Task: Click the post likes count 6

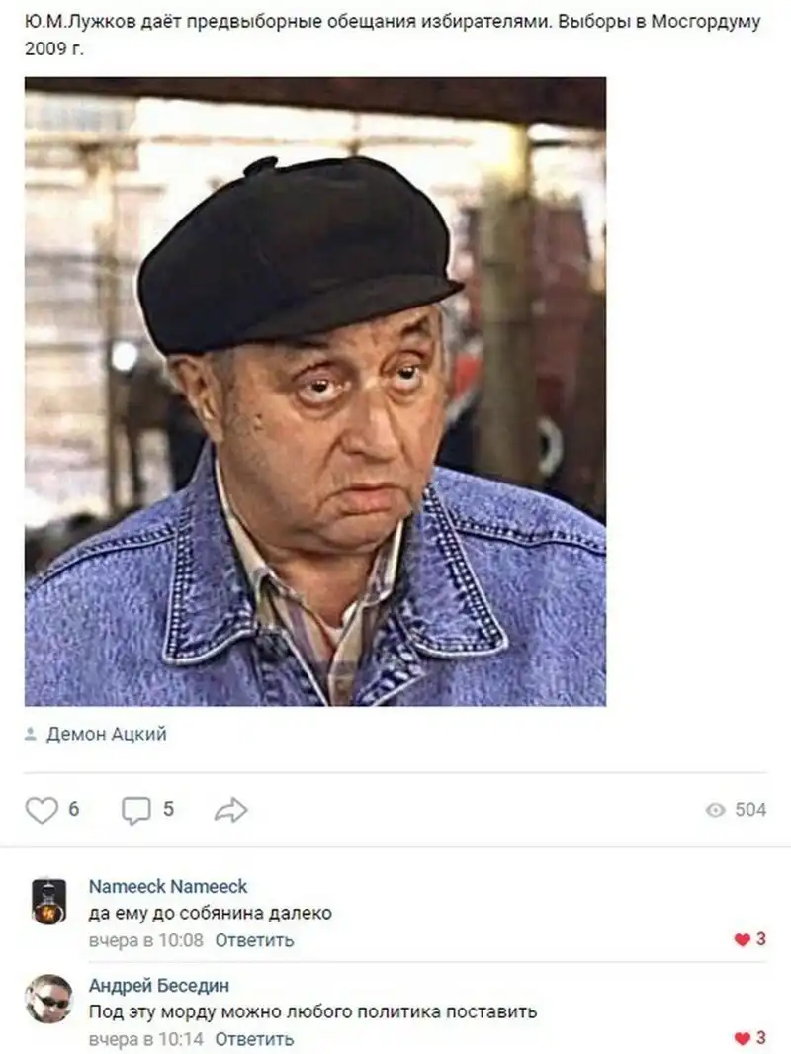Action: tap(74, 810)
